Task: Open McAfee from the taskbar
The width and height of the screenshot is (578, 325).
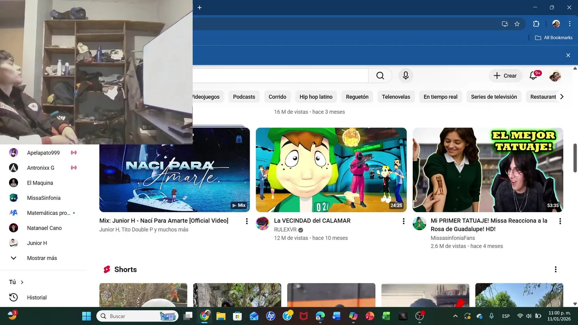Action: point(303,316)
